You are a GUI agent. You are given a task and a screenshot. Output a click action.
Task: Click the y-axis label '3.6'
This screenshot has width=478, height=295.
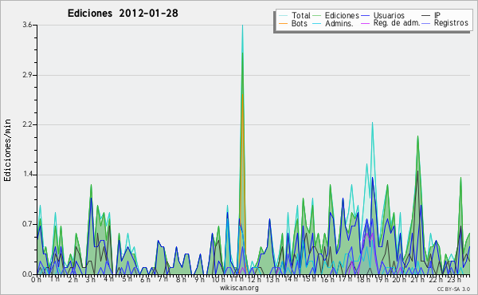pos(27,25)
